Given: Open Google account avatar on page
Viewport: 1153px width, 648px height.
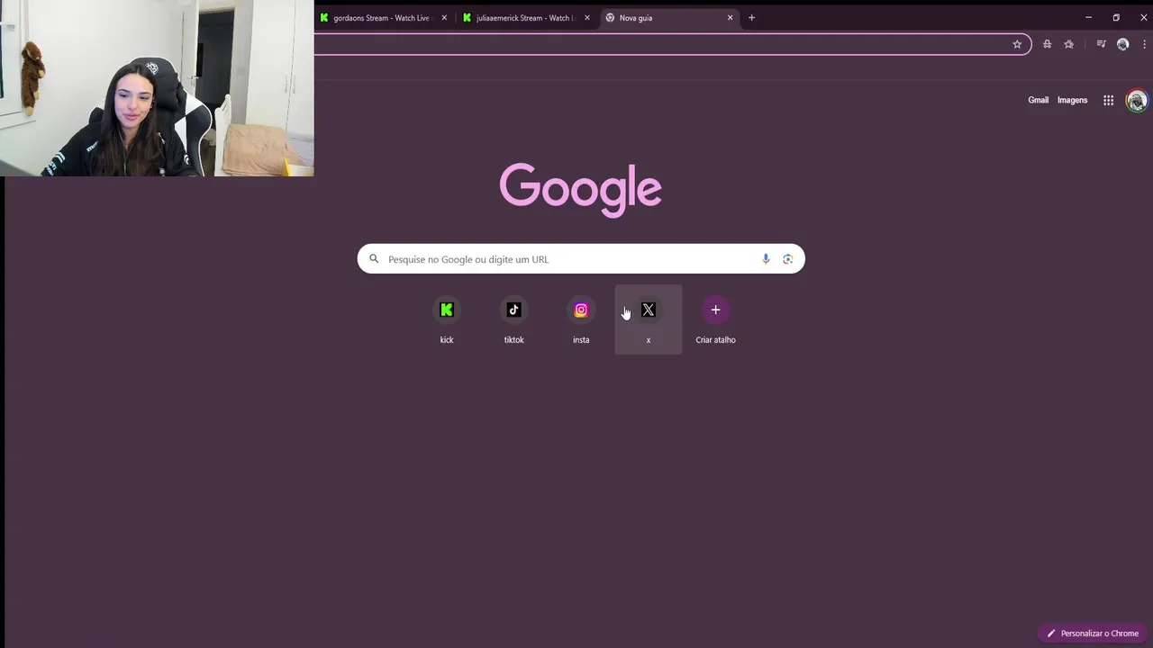Looking at the screenshot, I should tap(1137, 100).
